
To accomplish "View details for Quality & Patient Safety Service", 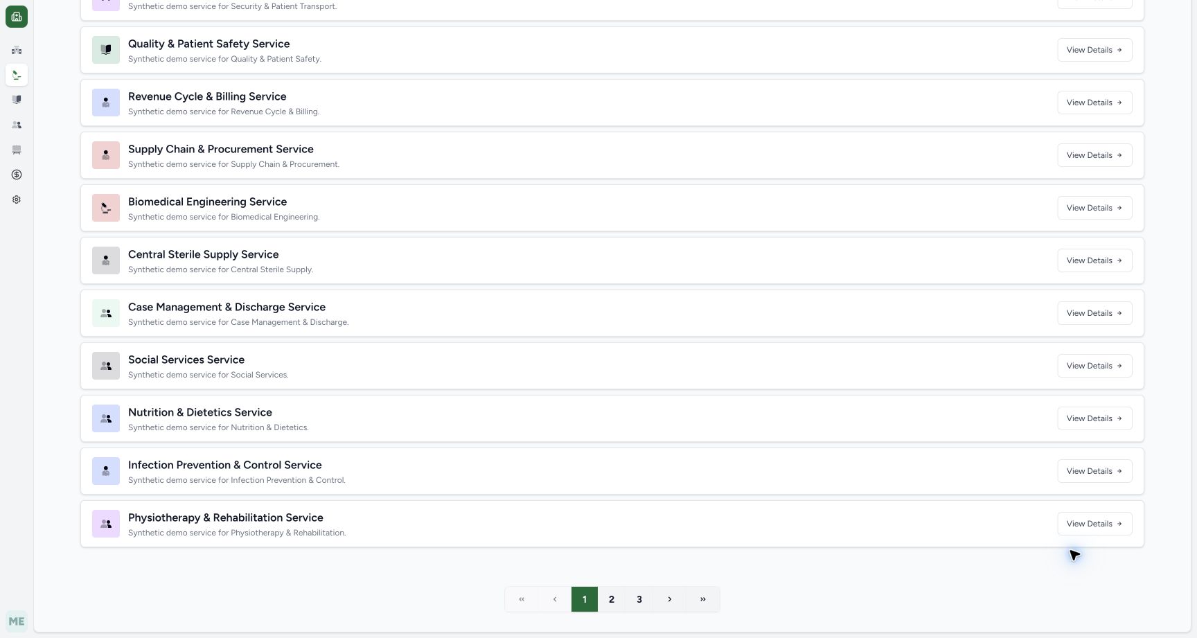I will pos(1094,50).
